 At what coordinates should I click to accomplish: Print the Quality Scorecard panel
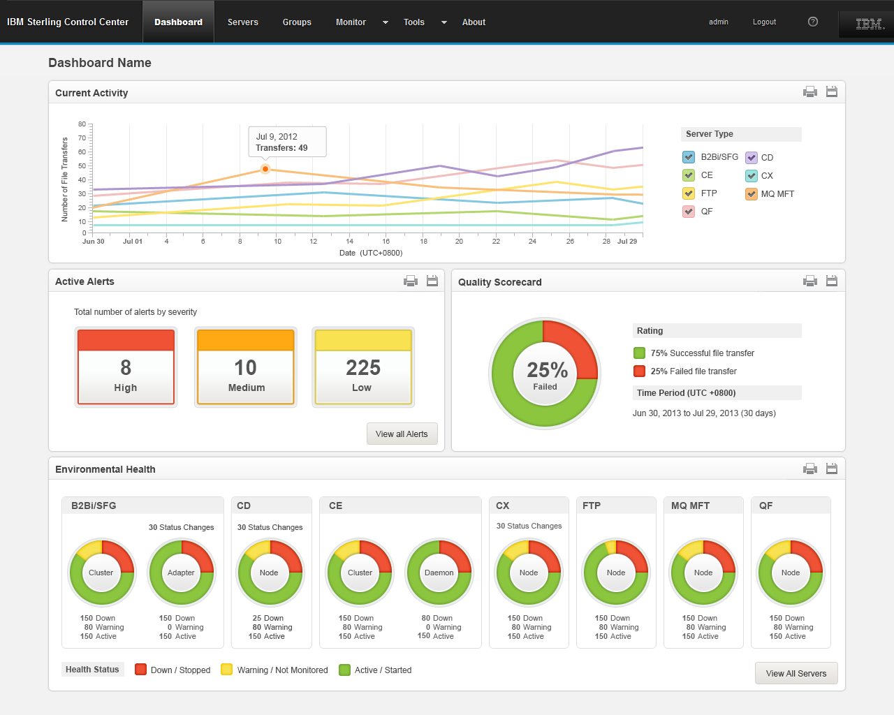(x=809, y=281)
